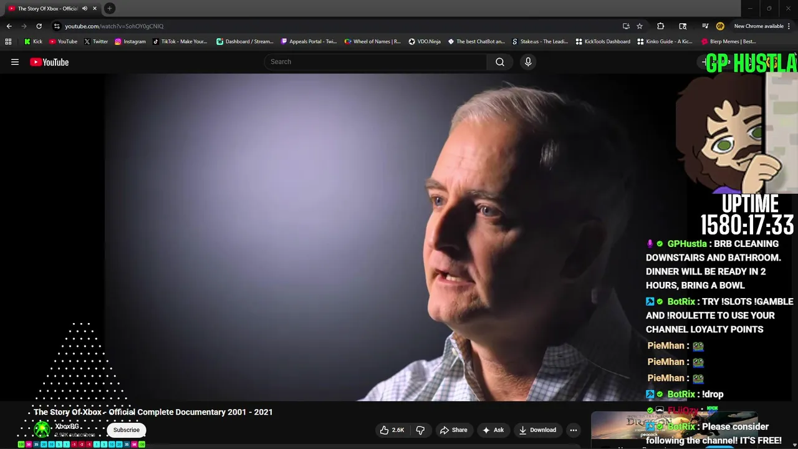Click the UPTIME counter text
Image resolution: width=798 pixels, height=449 pixels.
click(748, 216)
